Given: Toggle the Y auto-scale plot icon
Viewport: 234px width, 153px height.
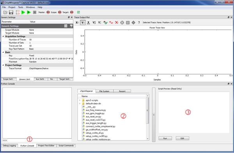Looking at the screenshot, I should tap(83, 23).
